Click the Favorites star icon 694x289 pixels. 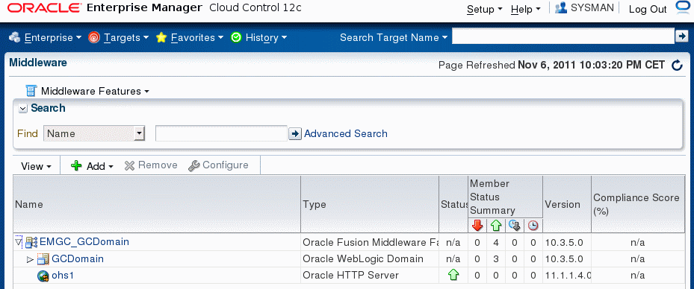tap(161, 37)
